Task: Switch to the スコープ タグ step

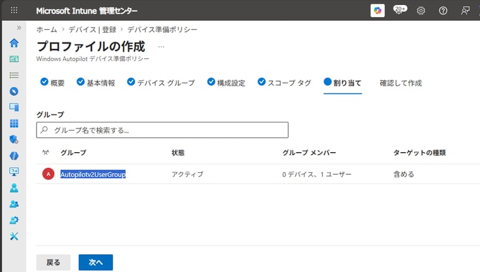Action: [284, 83]
